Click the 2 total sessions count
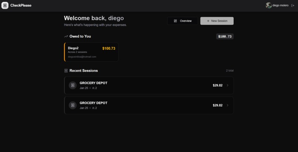Viewport: 298px width, 152px height. [x=230, y=71]
